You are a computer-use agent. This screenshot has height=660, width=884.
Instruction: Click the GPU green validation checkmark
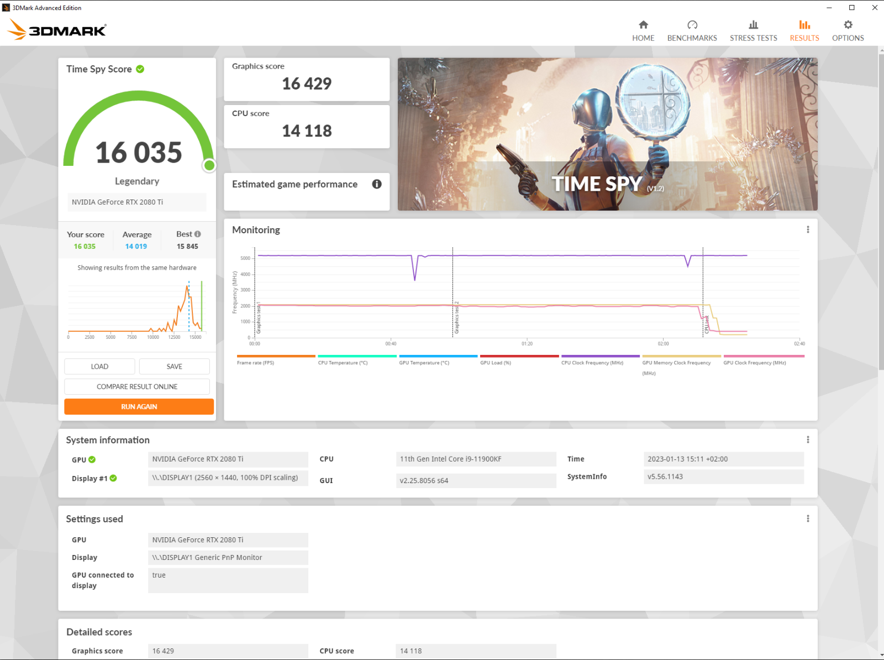pos(92,459)
